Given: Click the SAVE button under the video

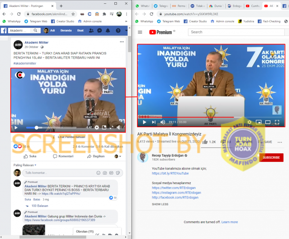Looking at the screenshot, I should pos(265,142).
